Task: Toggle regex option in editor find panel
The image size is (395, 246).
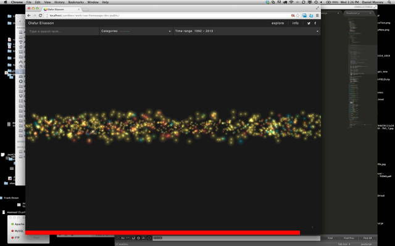Action: [118, 238]
